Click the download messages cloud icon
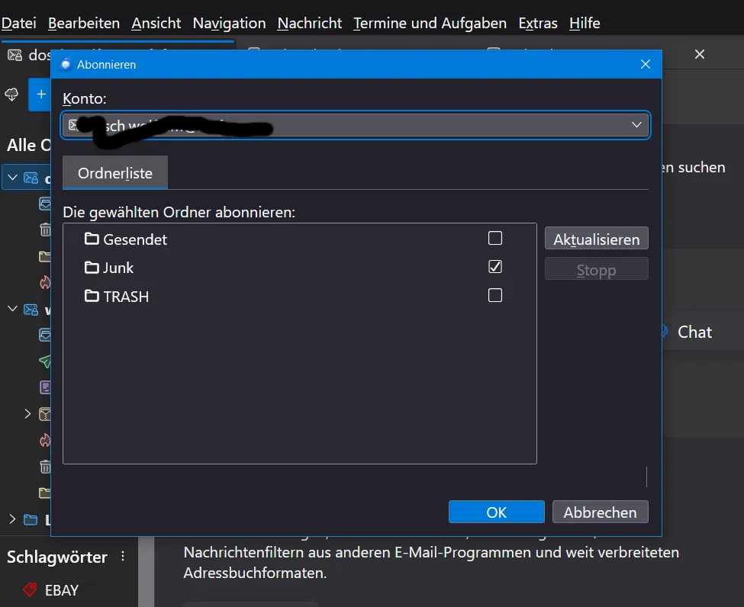 [x=12, y=94]
